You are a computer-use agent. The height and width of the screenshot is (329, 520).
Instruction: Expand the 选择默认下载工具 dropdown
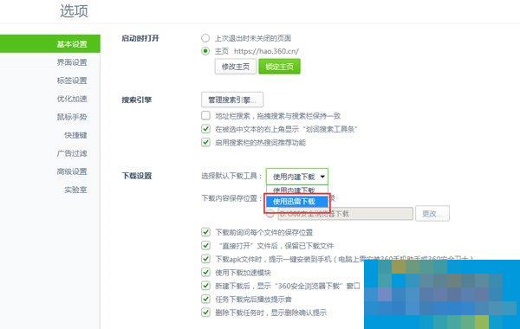click(x=296, y=177)
